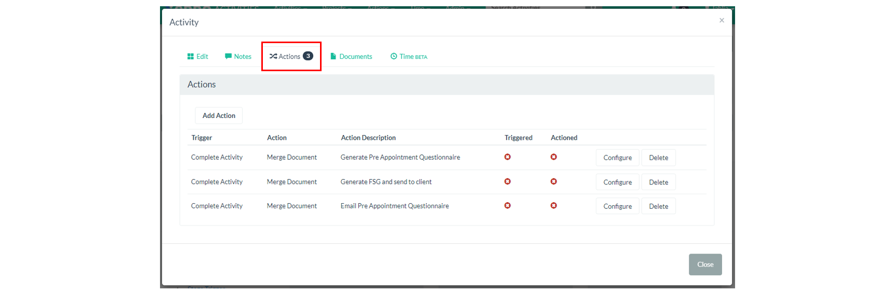Viewport: 893px width, 292px height.
Task: Click Actioned status icon for Generate FSG row
Action: [x=554, y=181]
